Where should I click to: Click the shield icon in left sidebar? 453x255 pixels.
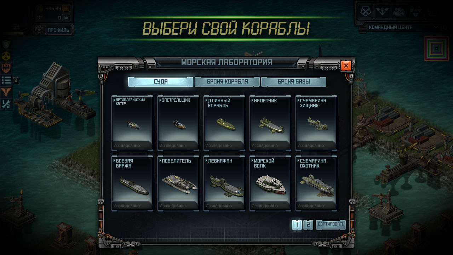6,44
